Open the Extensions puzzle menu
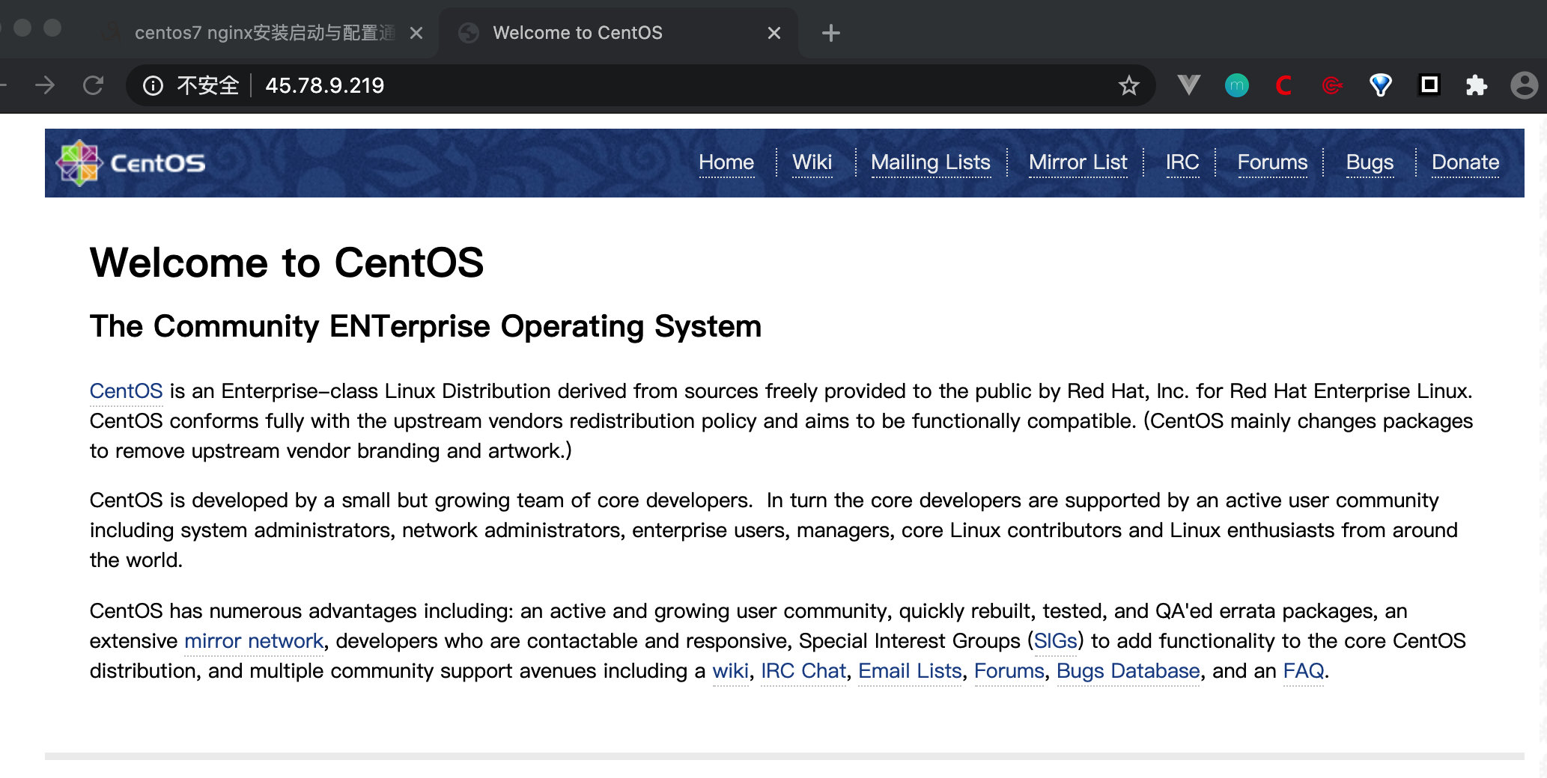Image resolution: width=1547 pixels, height=778 pixels. (x=1476, y=85)
